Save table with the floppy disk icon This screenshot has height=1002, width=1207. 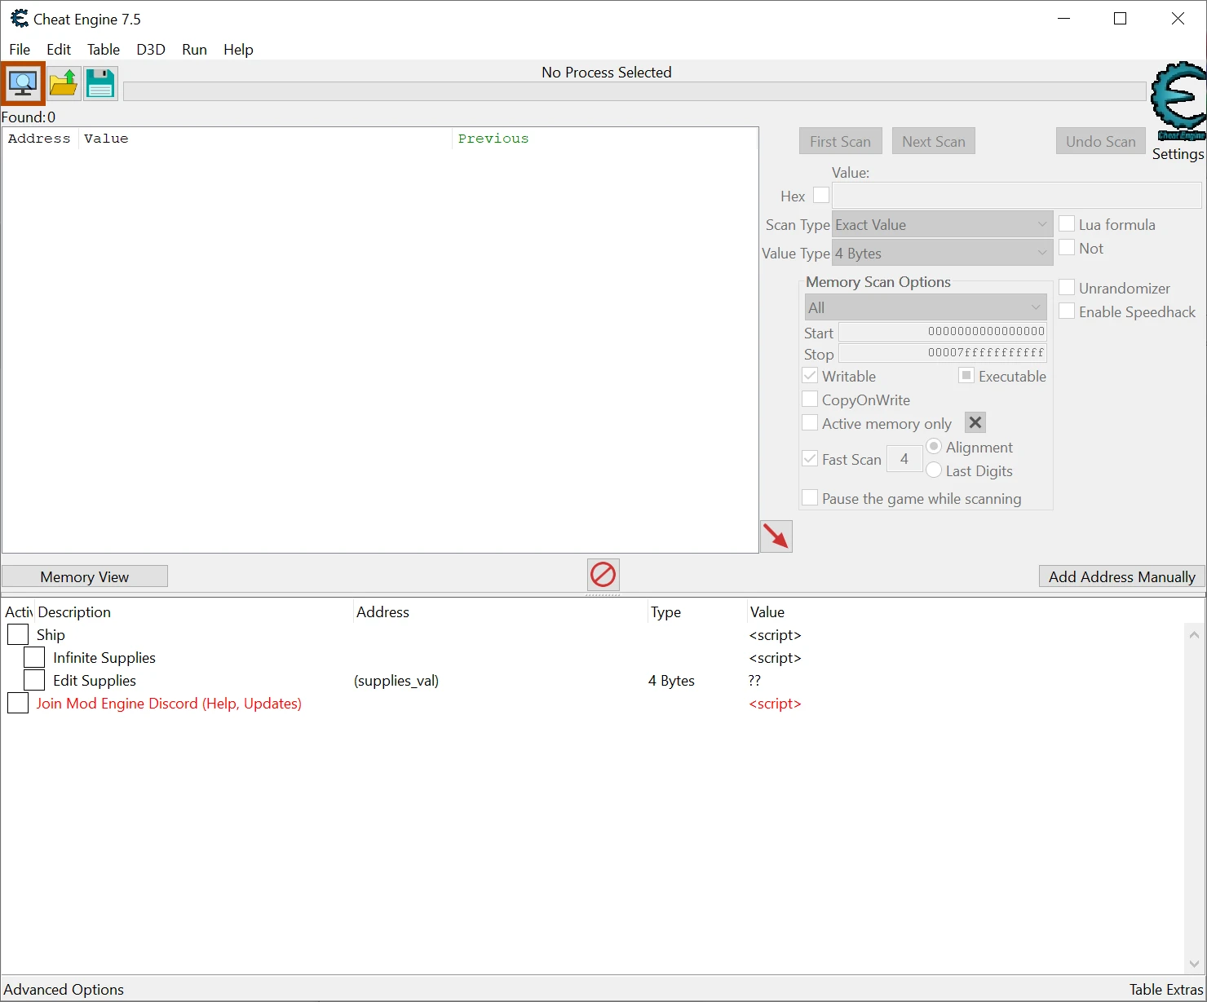(x=100, y=83)
